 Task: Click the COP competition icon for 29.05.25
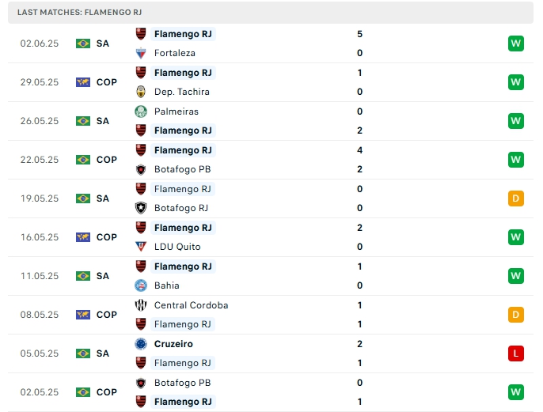83,82
